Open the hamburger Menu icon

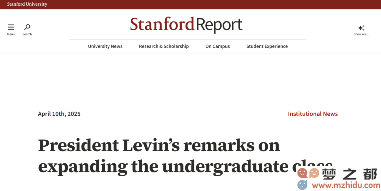coord(11,27)
